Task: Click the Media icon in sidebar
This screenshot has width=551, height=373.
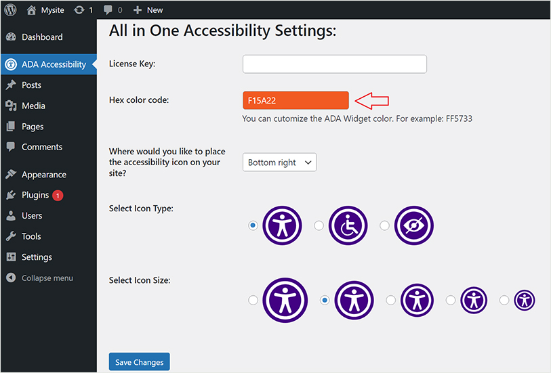Action: pos(11,106)
